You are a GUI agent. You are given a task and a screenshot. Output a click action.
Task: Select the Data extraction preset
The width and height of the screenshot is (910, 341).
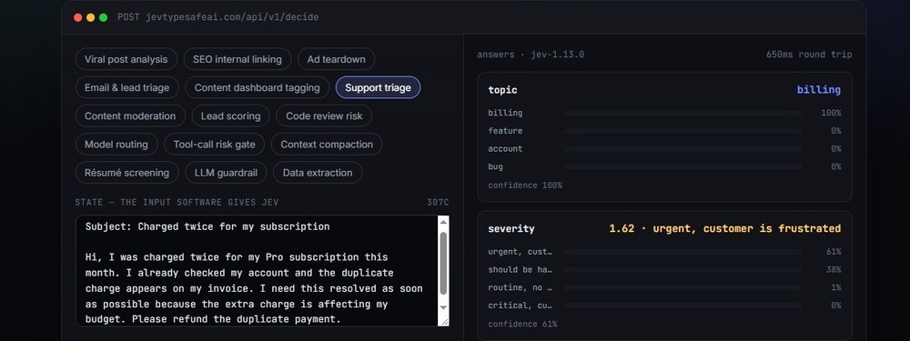pyautogui.click(x=318, y=173)
